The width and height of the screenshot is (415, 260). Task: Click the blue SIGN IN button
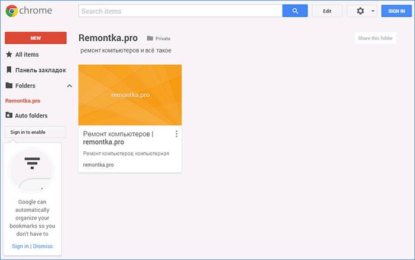tap(396, 11)
